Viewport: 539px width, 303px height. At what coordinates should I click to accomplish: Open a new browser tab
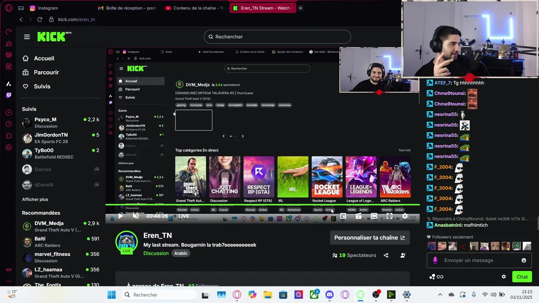tap(300, 8)
